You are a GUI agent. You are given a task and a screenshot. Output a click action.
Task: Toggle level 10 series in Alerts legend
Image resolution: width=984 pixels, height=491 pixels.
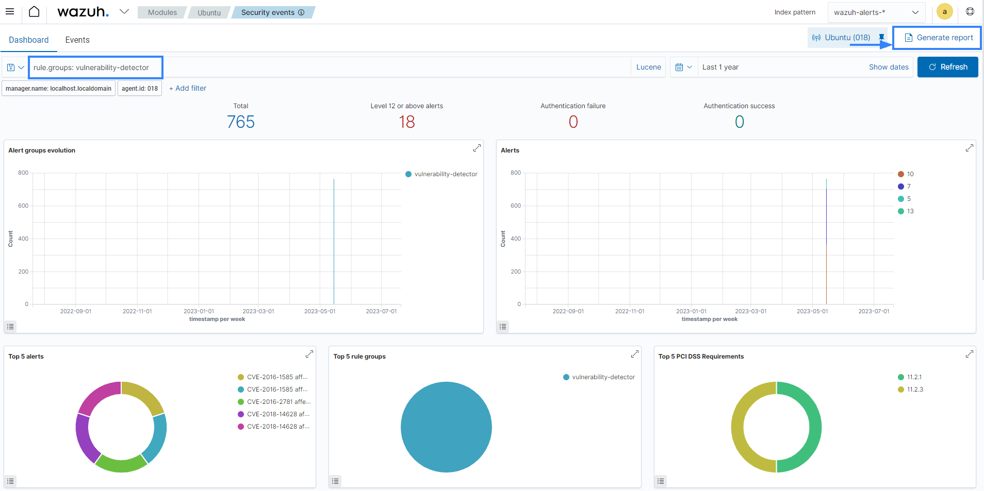point(910,174)
